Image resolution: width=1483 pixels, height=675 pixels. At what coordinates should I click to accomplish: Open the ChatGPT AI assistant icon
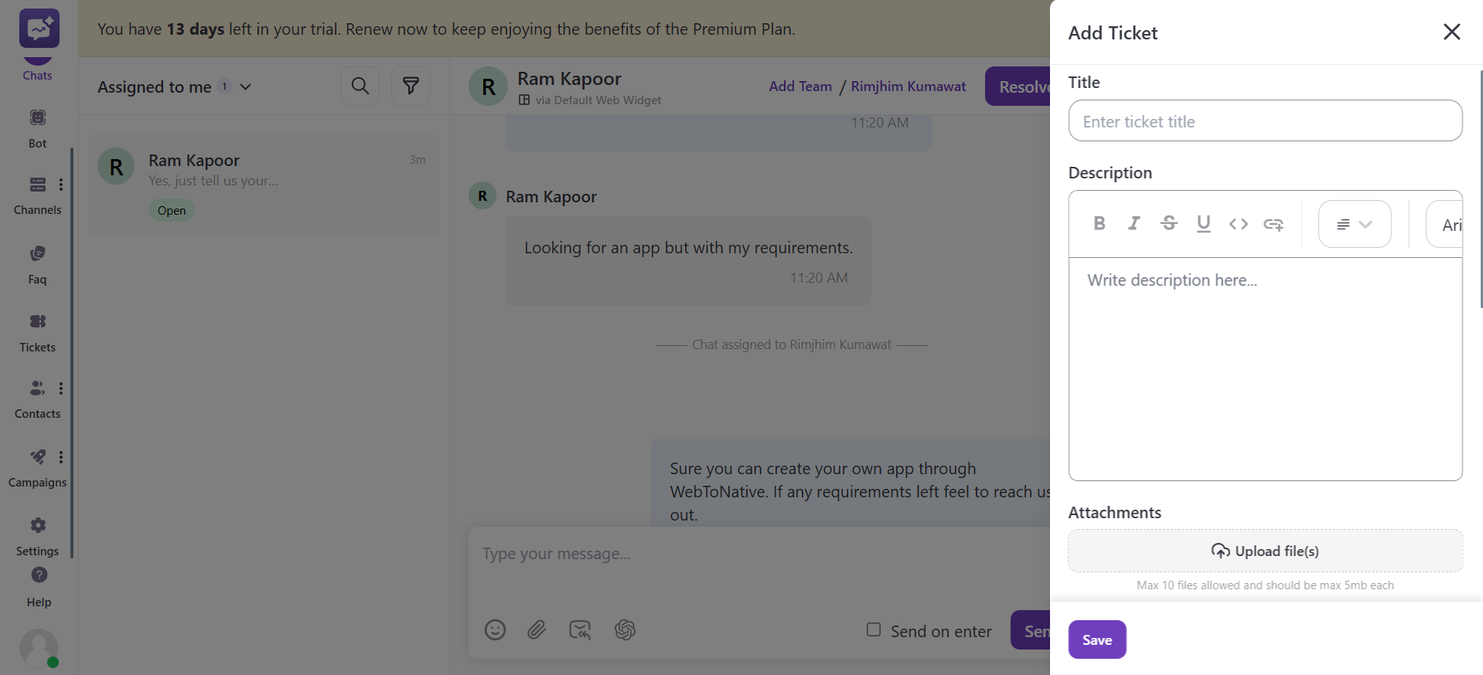(625, 630)
